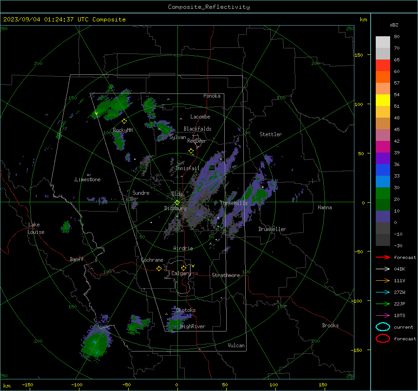Click the RockyMH label
418x391 pixels.
pyautogui.click(x=123, y=130)
